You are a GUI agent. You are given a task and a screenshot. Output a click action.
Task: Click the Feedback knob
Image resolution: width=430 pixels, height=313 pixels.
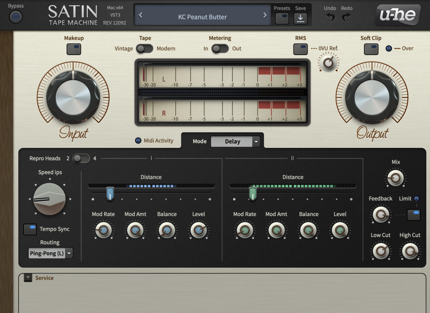click(x=380, y=215)
